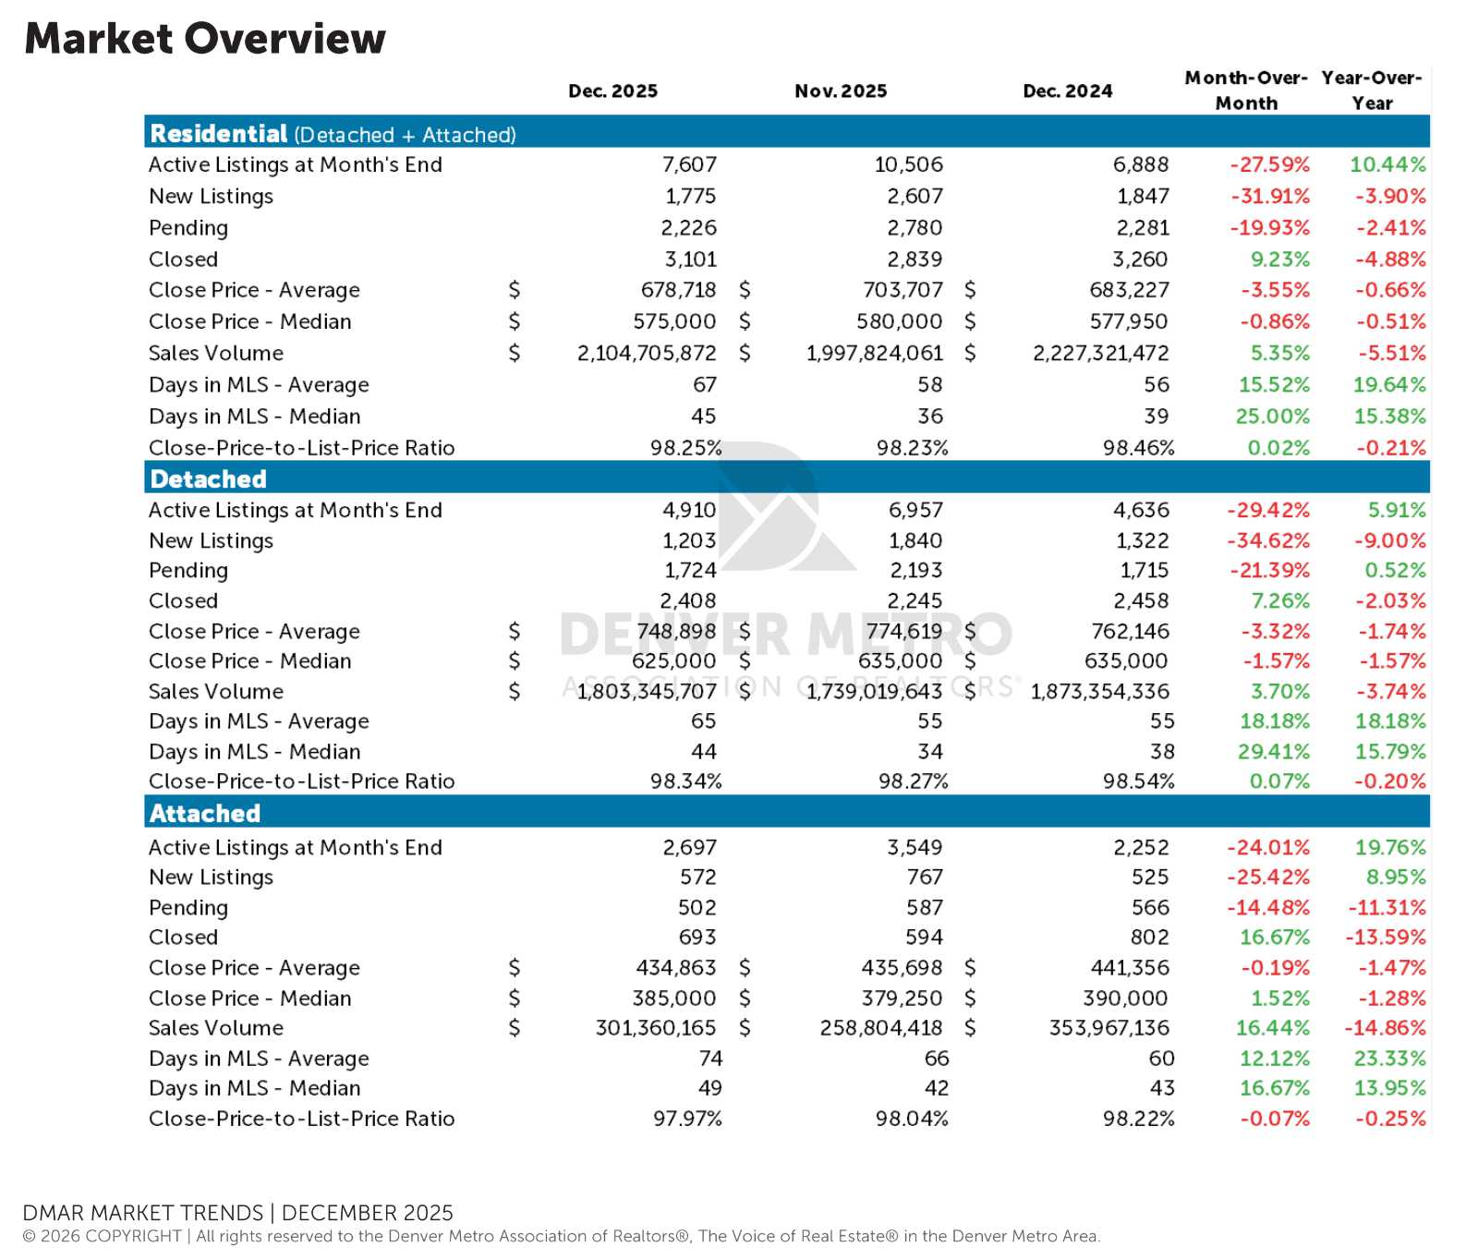1478x1259 pixels.
Task: Select the Dec. 2024 column header
Action: pos(1067,91)
